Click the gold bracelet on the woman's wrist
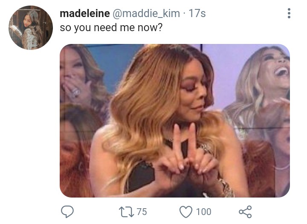Screen dimensions: 307x224 (x=227, y=188)
